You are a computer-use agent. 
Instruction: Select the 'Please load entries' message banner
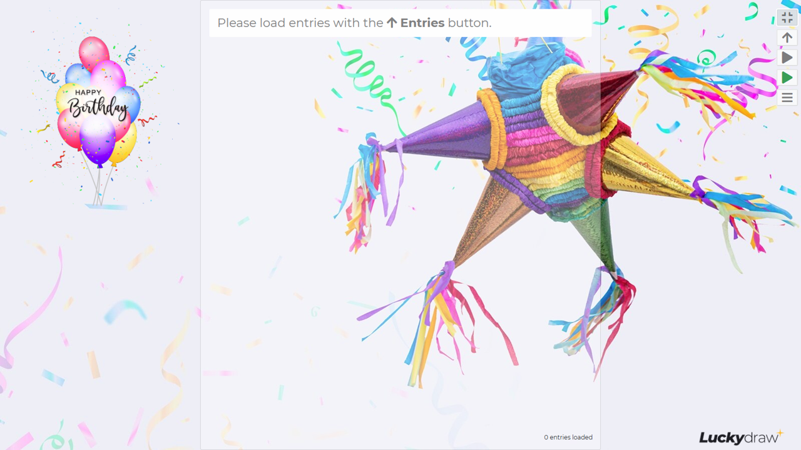(x=400, y=23)
